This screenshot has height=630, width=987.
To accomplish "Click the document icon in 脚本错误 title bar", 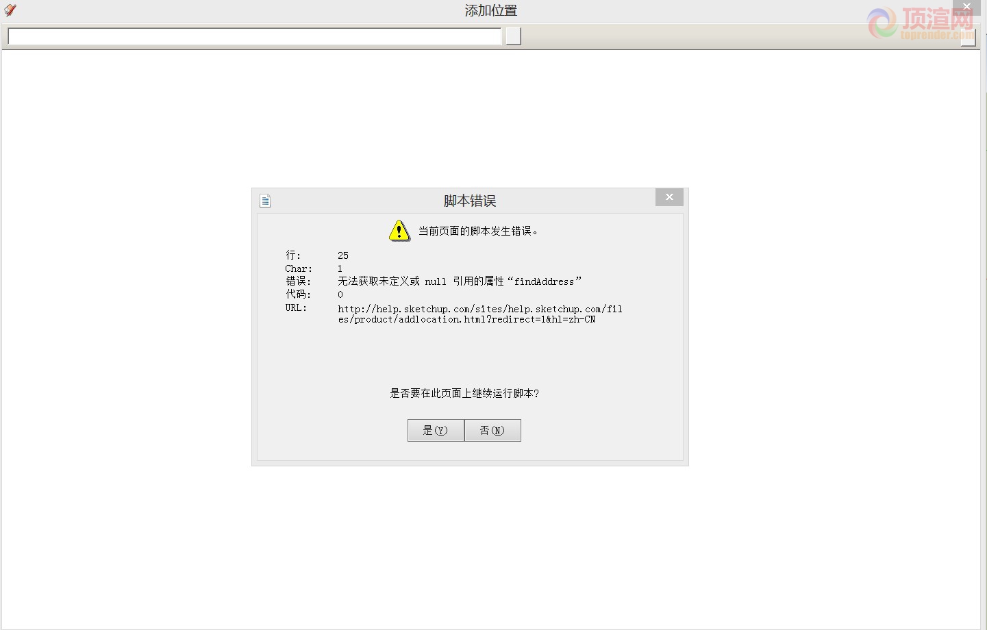I will [x=265, y=201].
